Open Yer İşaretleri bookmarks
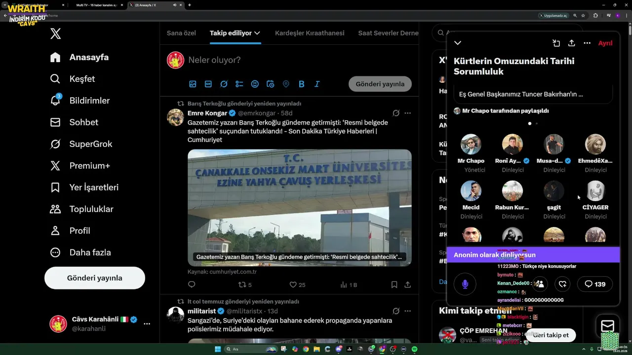This screenshot has height=355, width=632. tap(84, 187)
